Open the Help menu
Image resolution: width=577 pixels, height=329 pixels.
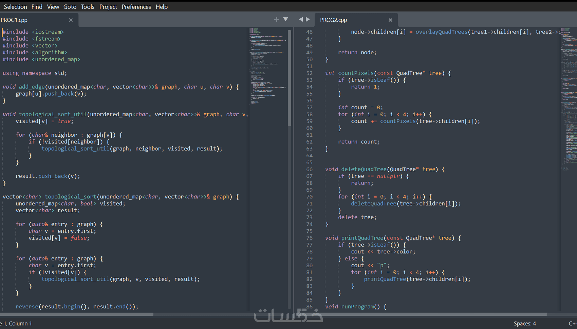tap(162, 6)
